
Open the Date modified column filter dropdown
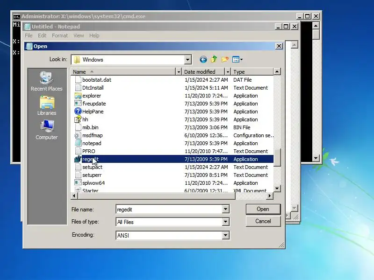228,72
